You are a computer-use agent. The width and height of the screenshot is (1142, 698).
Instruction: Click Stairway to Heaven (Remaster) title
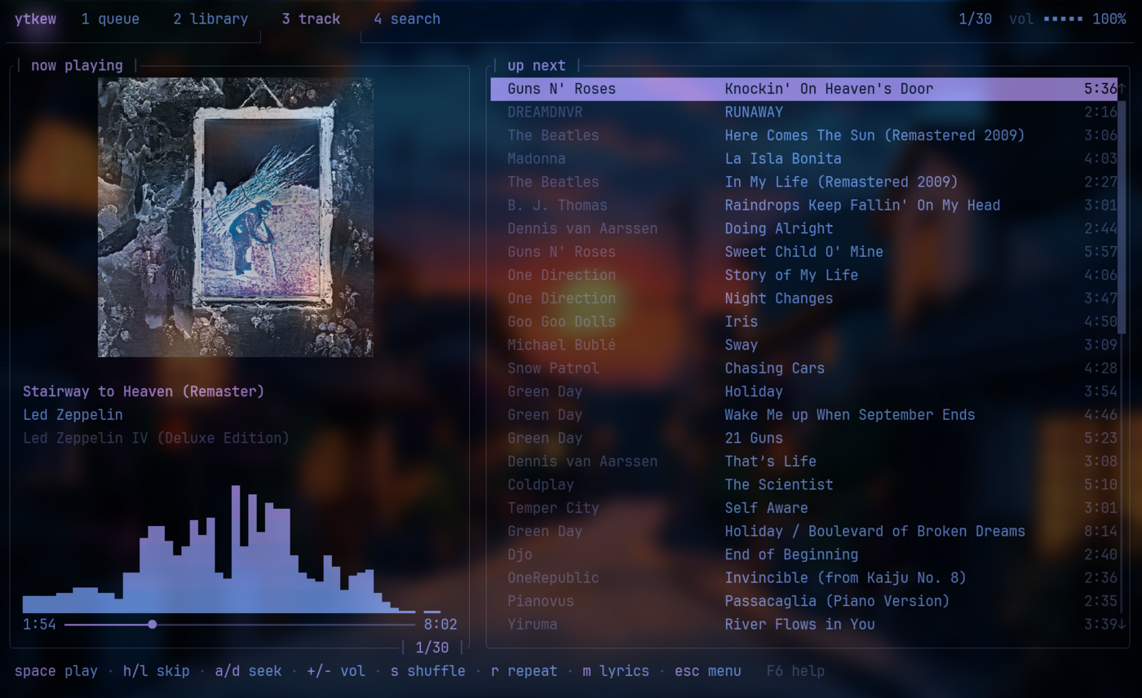[144, 391]
